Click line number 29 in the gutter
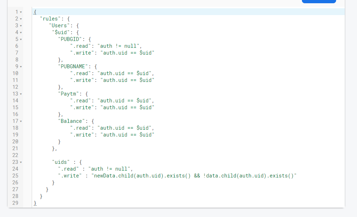The height and width of the screenshot is (217, 357). 15,203
